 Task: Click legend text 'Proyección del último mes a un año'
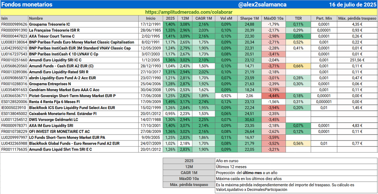pyautogui.click(x=247, y=173)
